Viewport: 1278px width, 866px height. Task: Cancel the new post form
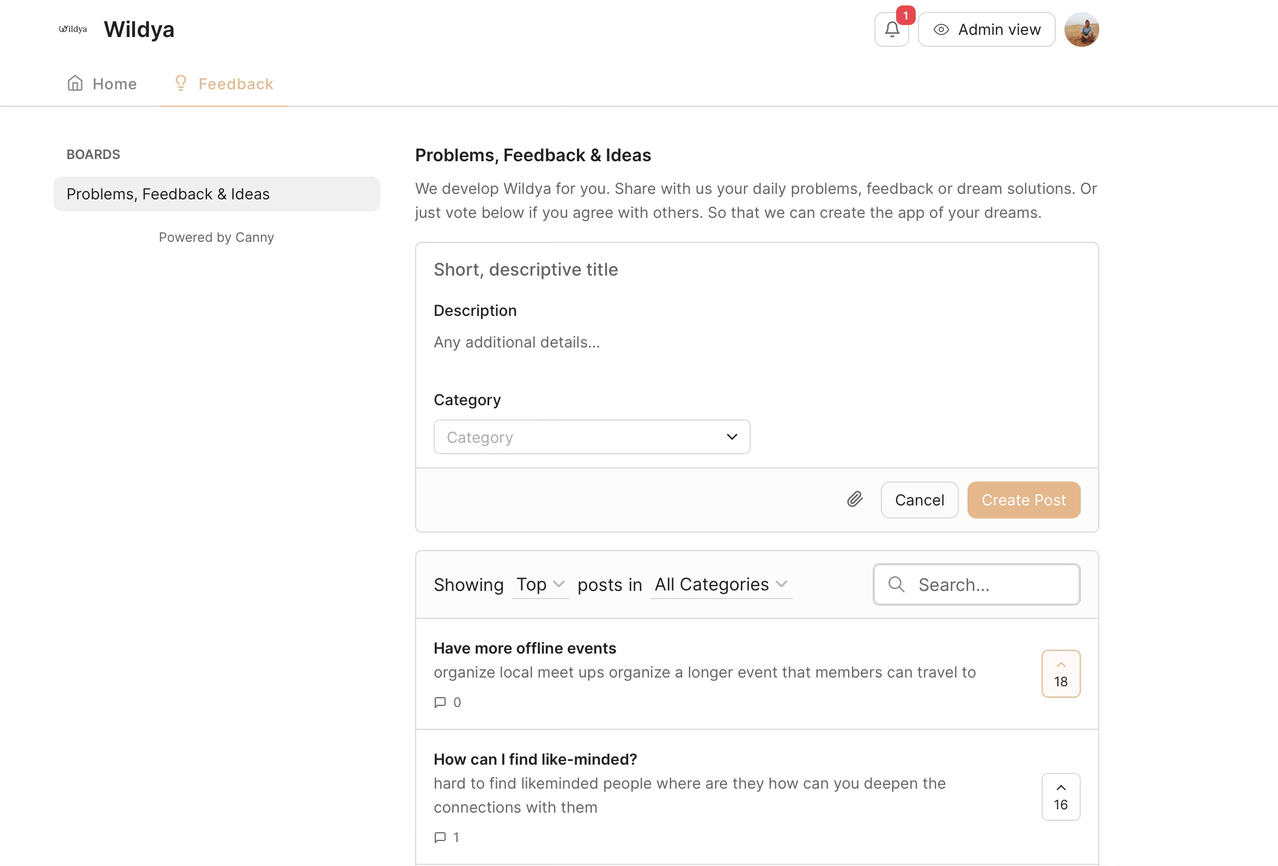pos(919,500)
